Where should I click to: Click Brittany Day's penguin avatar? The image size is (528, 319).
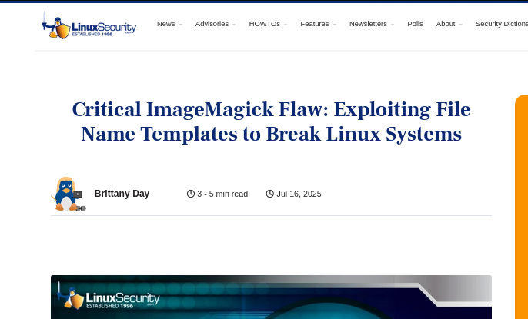pyautogui.click(x=68, y=194)
